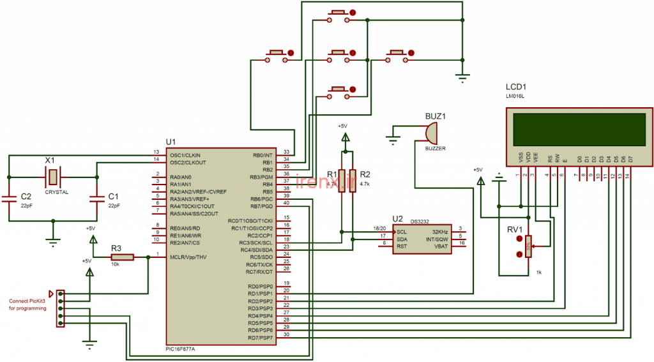Select the DS3232 chip U2
Screen dimensions: 654x362
422,239
